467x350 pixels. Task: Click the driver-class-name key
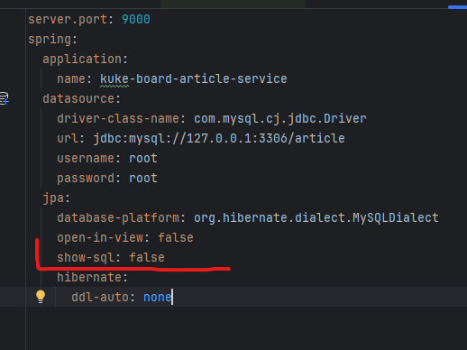(x=118, y=118)
